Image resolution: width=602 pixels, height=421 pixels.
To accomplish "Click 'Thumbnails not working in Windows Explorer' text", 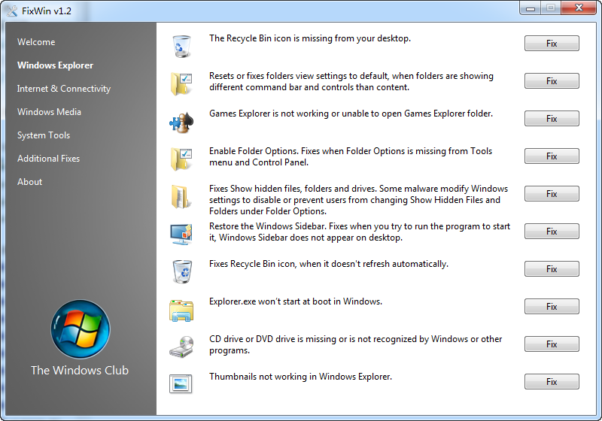I will pyautogui.click(x=300, y=377).
